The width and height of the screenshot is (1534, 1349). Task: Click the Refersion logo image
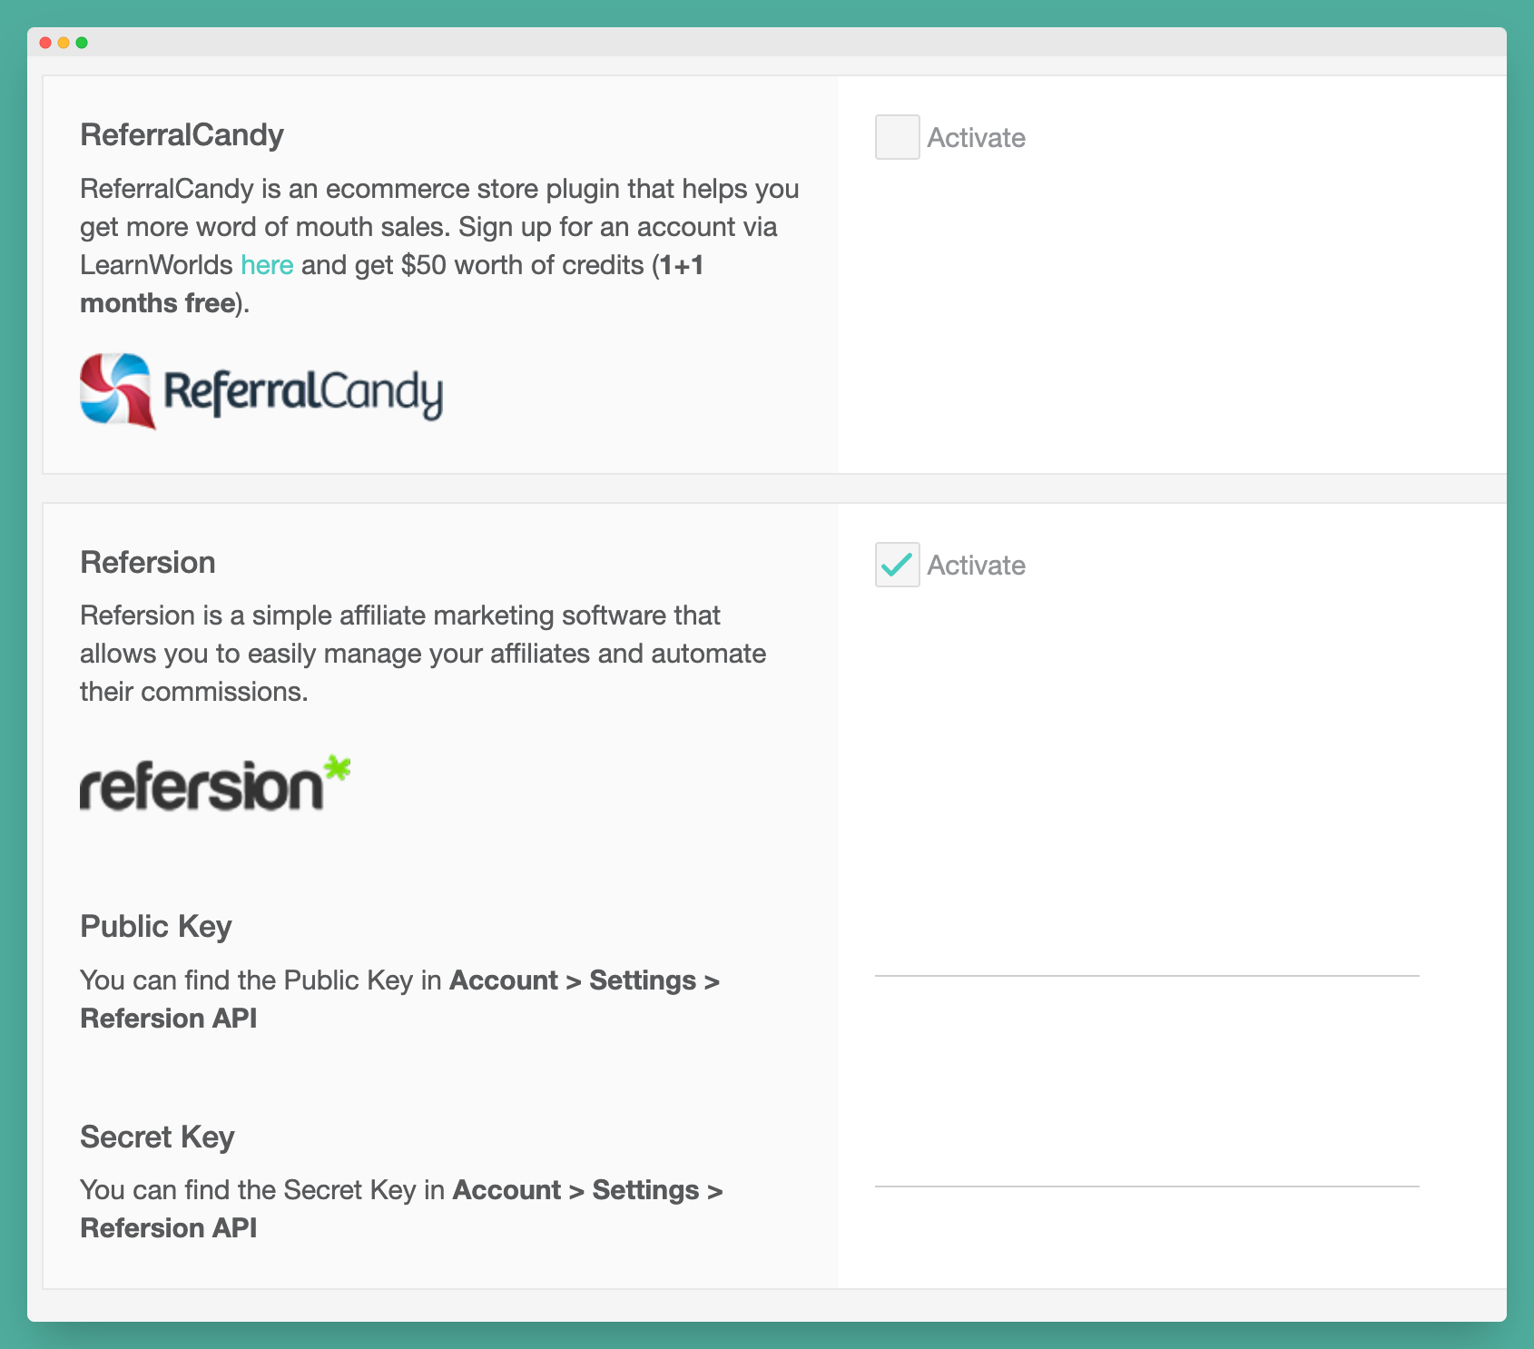tap(215, 783)
